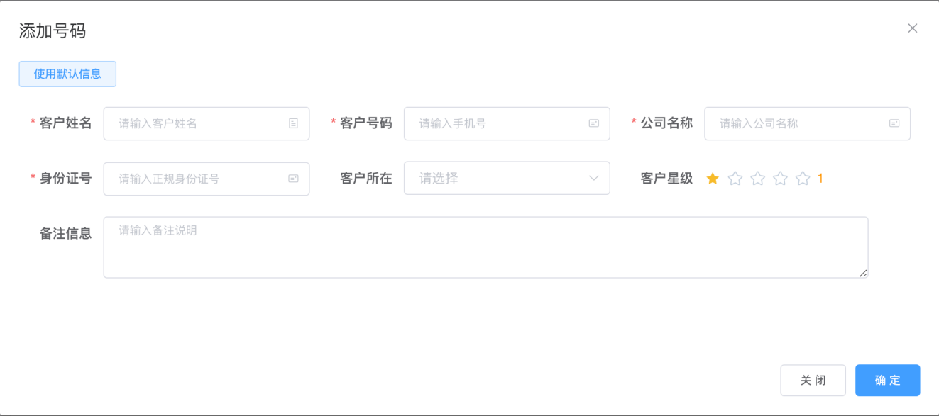The width and height of the screenshot is (939, 416).
Task: Set customer rating to three stars
Action: (758, 179)
